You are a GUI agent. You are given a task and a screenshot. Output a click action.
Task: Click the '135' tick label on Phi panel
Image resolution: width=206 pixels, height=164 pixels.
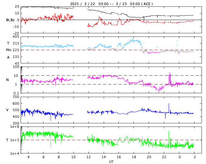tap(16, 57)
